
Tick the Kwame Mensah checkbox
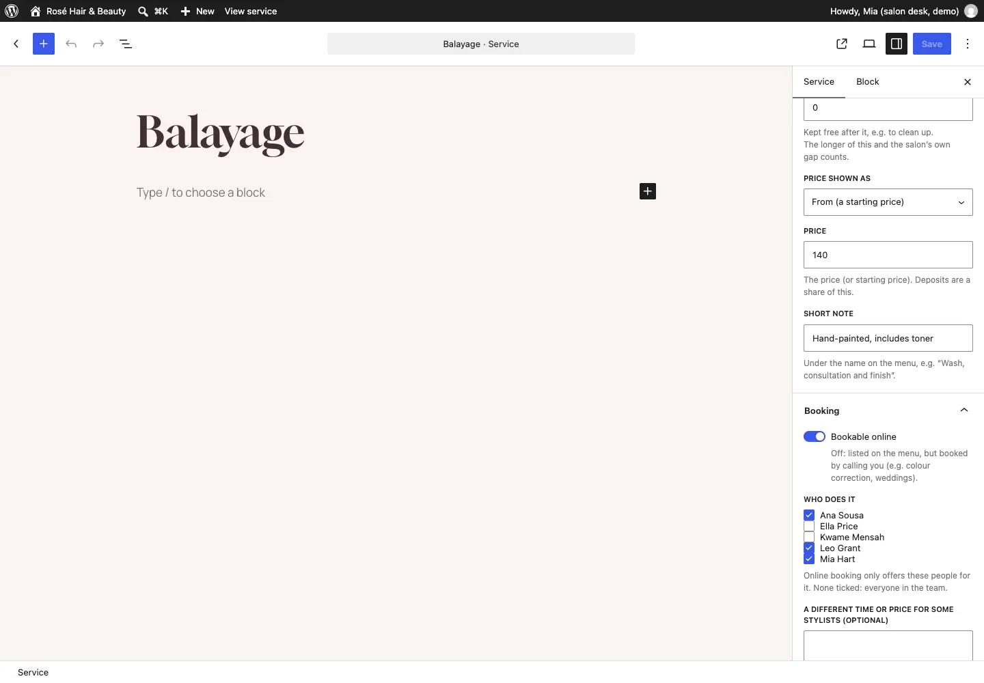(x=809, y=537)
